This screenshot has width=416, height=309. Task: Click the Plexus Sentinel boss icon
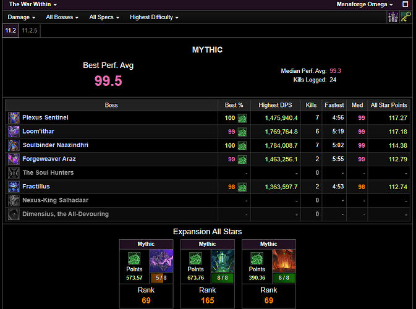[x=14, y=117]
